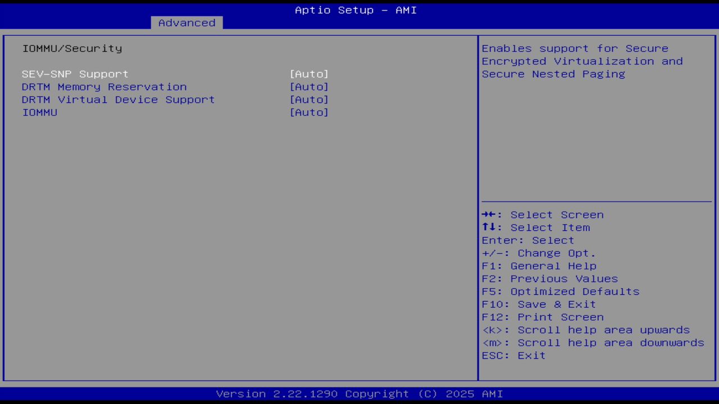This screenshot has height=404, width=719.
Task: Click the Aptio Setup - AMI title
Action: 356,10
